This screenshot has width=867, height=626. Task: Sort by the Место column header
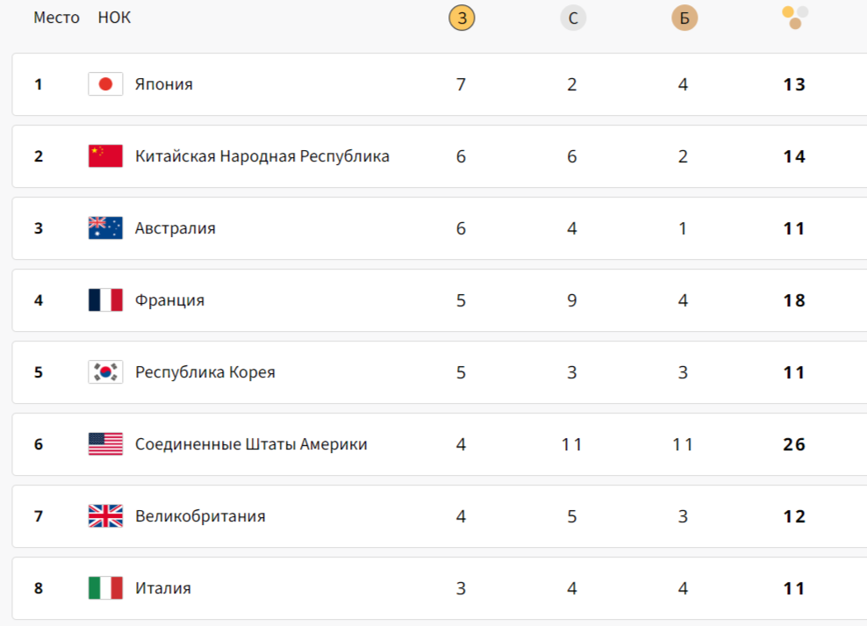click(x=56, y=18)
